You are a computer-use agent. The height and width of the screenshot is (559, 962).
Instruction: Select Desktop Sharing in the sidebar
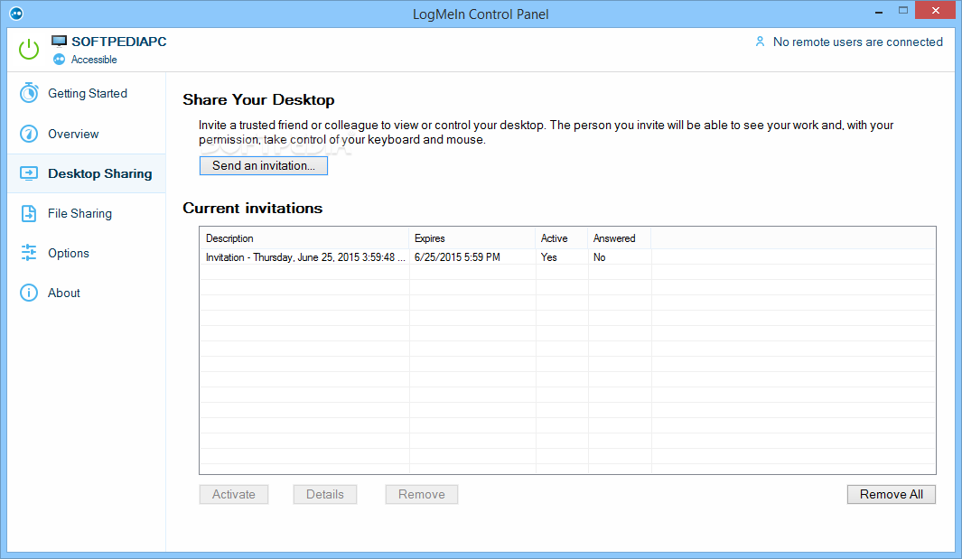[87, 173]
